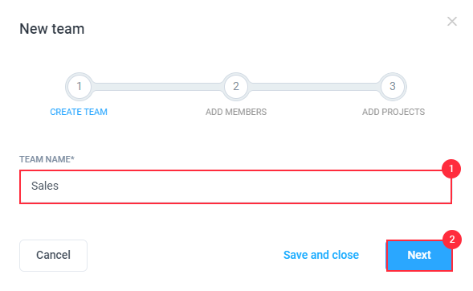
Task: Focus the Team Name input field
Action: click(x=235, y=186)
